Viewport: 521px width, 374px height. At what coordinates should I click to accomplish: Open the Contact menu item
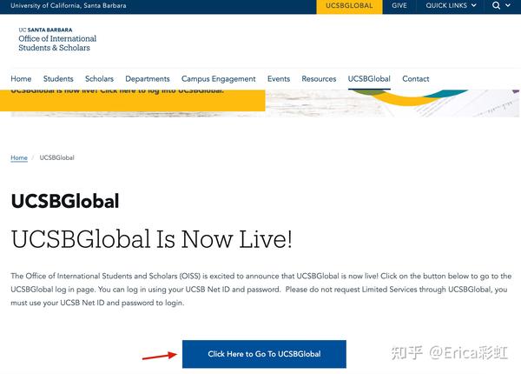(416, 79)
